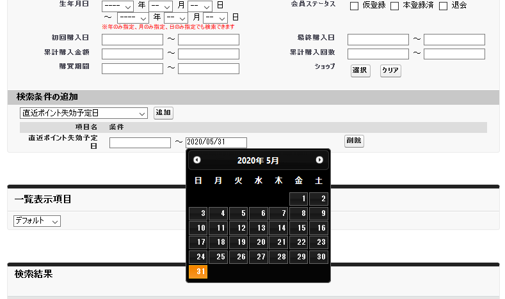Focus the 初回購入日 start date field

[x=132, y=40]
